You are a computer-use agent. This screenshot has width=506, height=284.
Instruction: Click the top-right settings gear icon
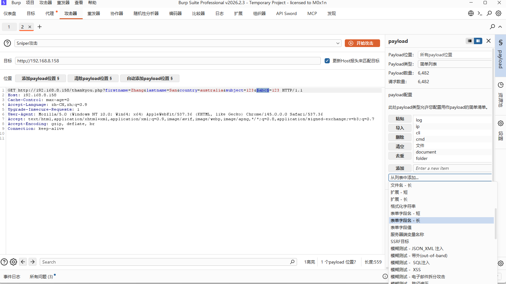(x=498, y=13)
